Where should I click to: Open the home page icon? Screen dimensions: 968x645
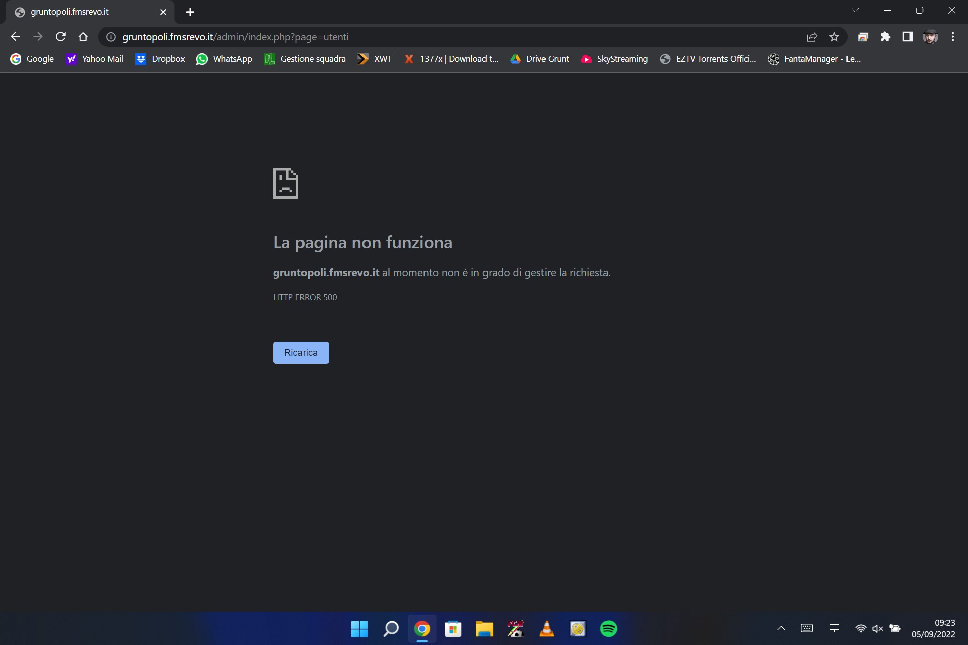coord(83,37)
